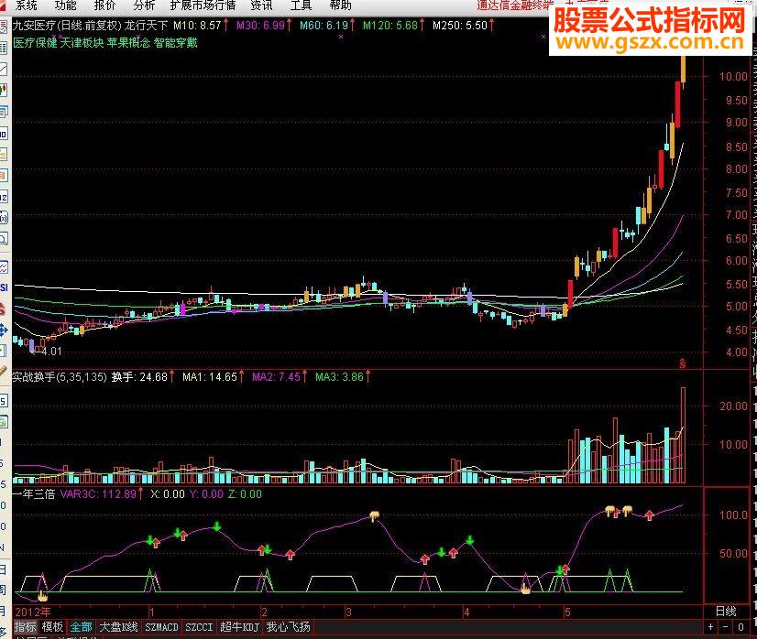
Task: Click the blue four-arrow move icon
Action: [x=4, y=330]
